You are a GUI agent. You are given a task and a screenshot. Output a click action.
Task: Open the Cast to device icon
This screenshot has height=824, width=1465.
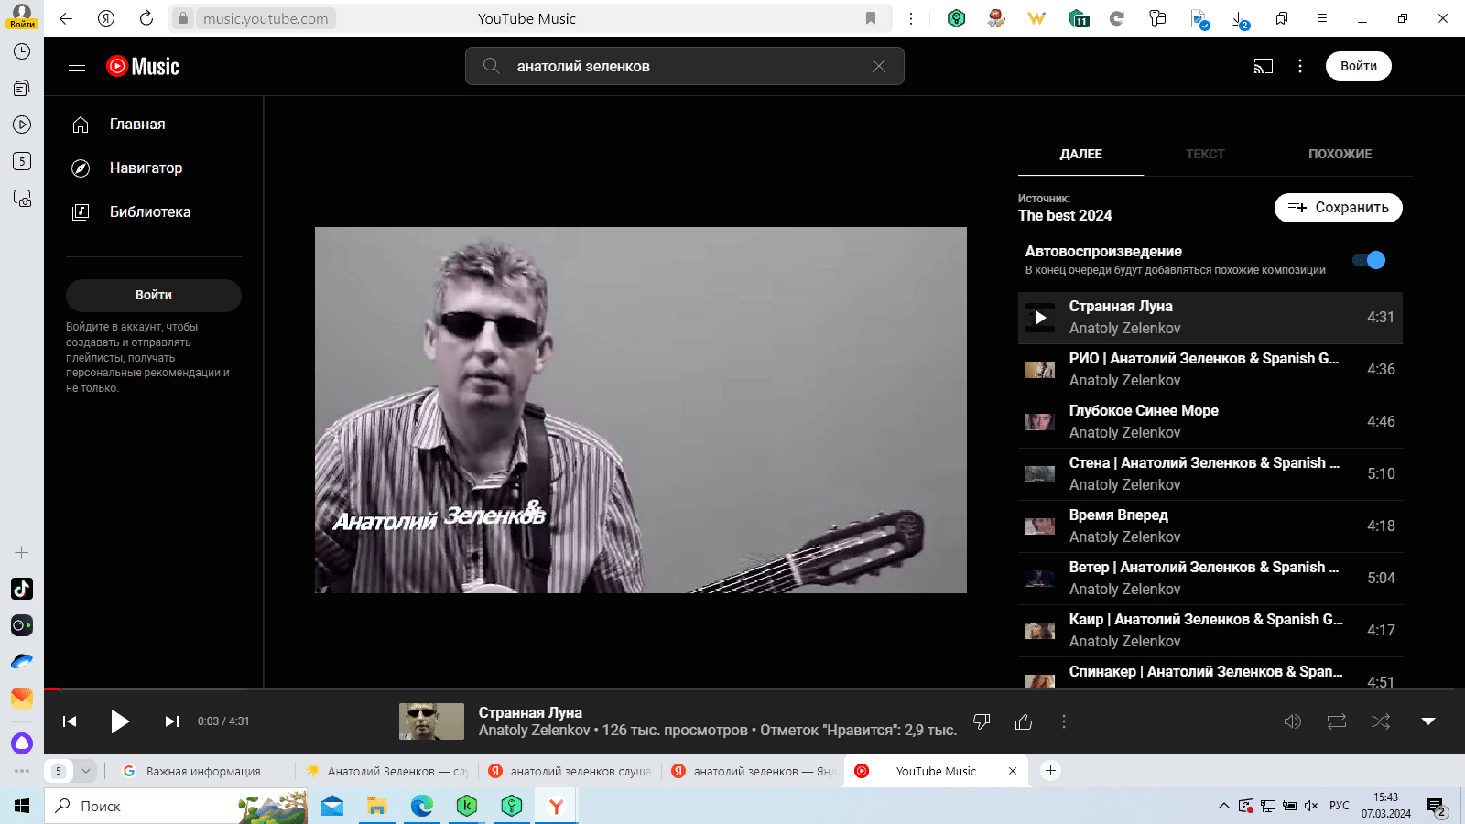(1264, 66)
